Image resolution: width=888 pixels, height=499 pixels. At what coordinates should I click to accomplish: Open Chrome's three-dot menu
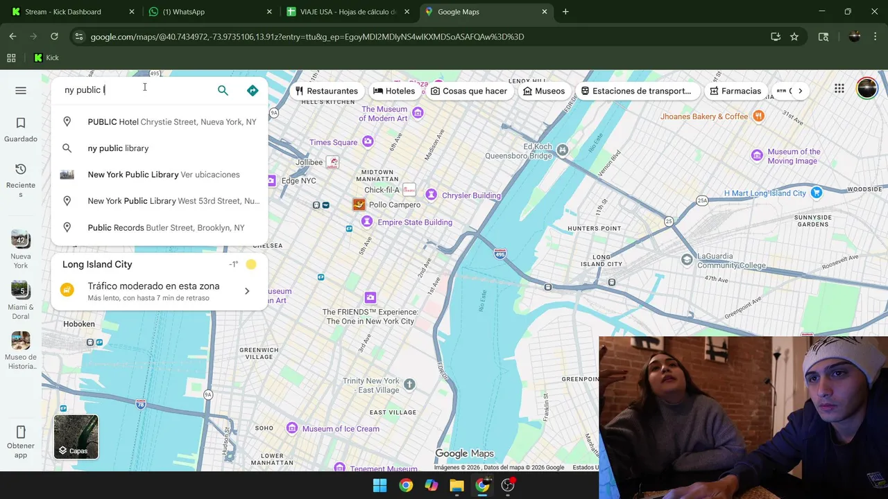click(875, 37)
